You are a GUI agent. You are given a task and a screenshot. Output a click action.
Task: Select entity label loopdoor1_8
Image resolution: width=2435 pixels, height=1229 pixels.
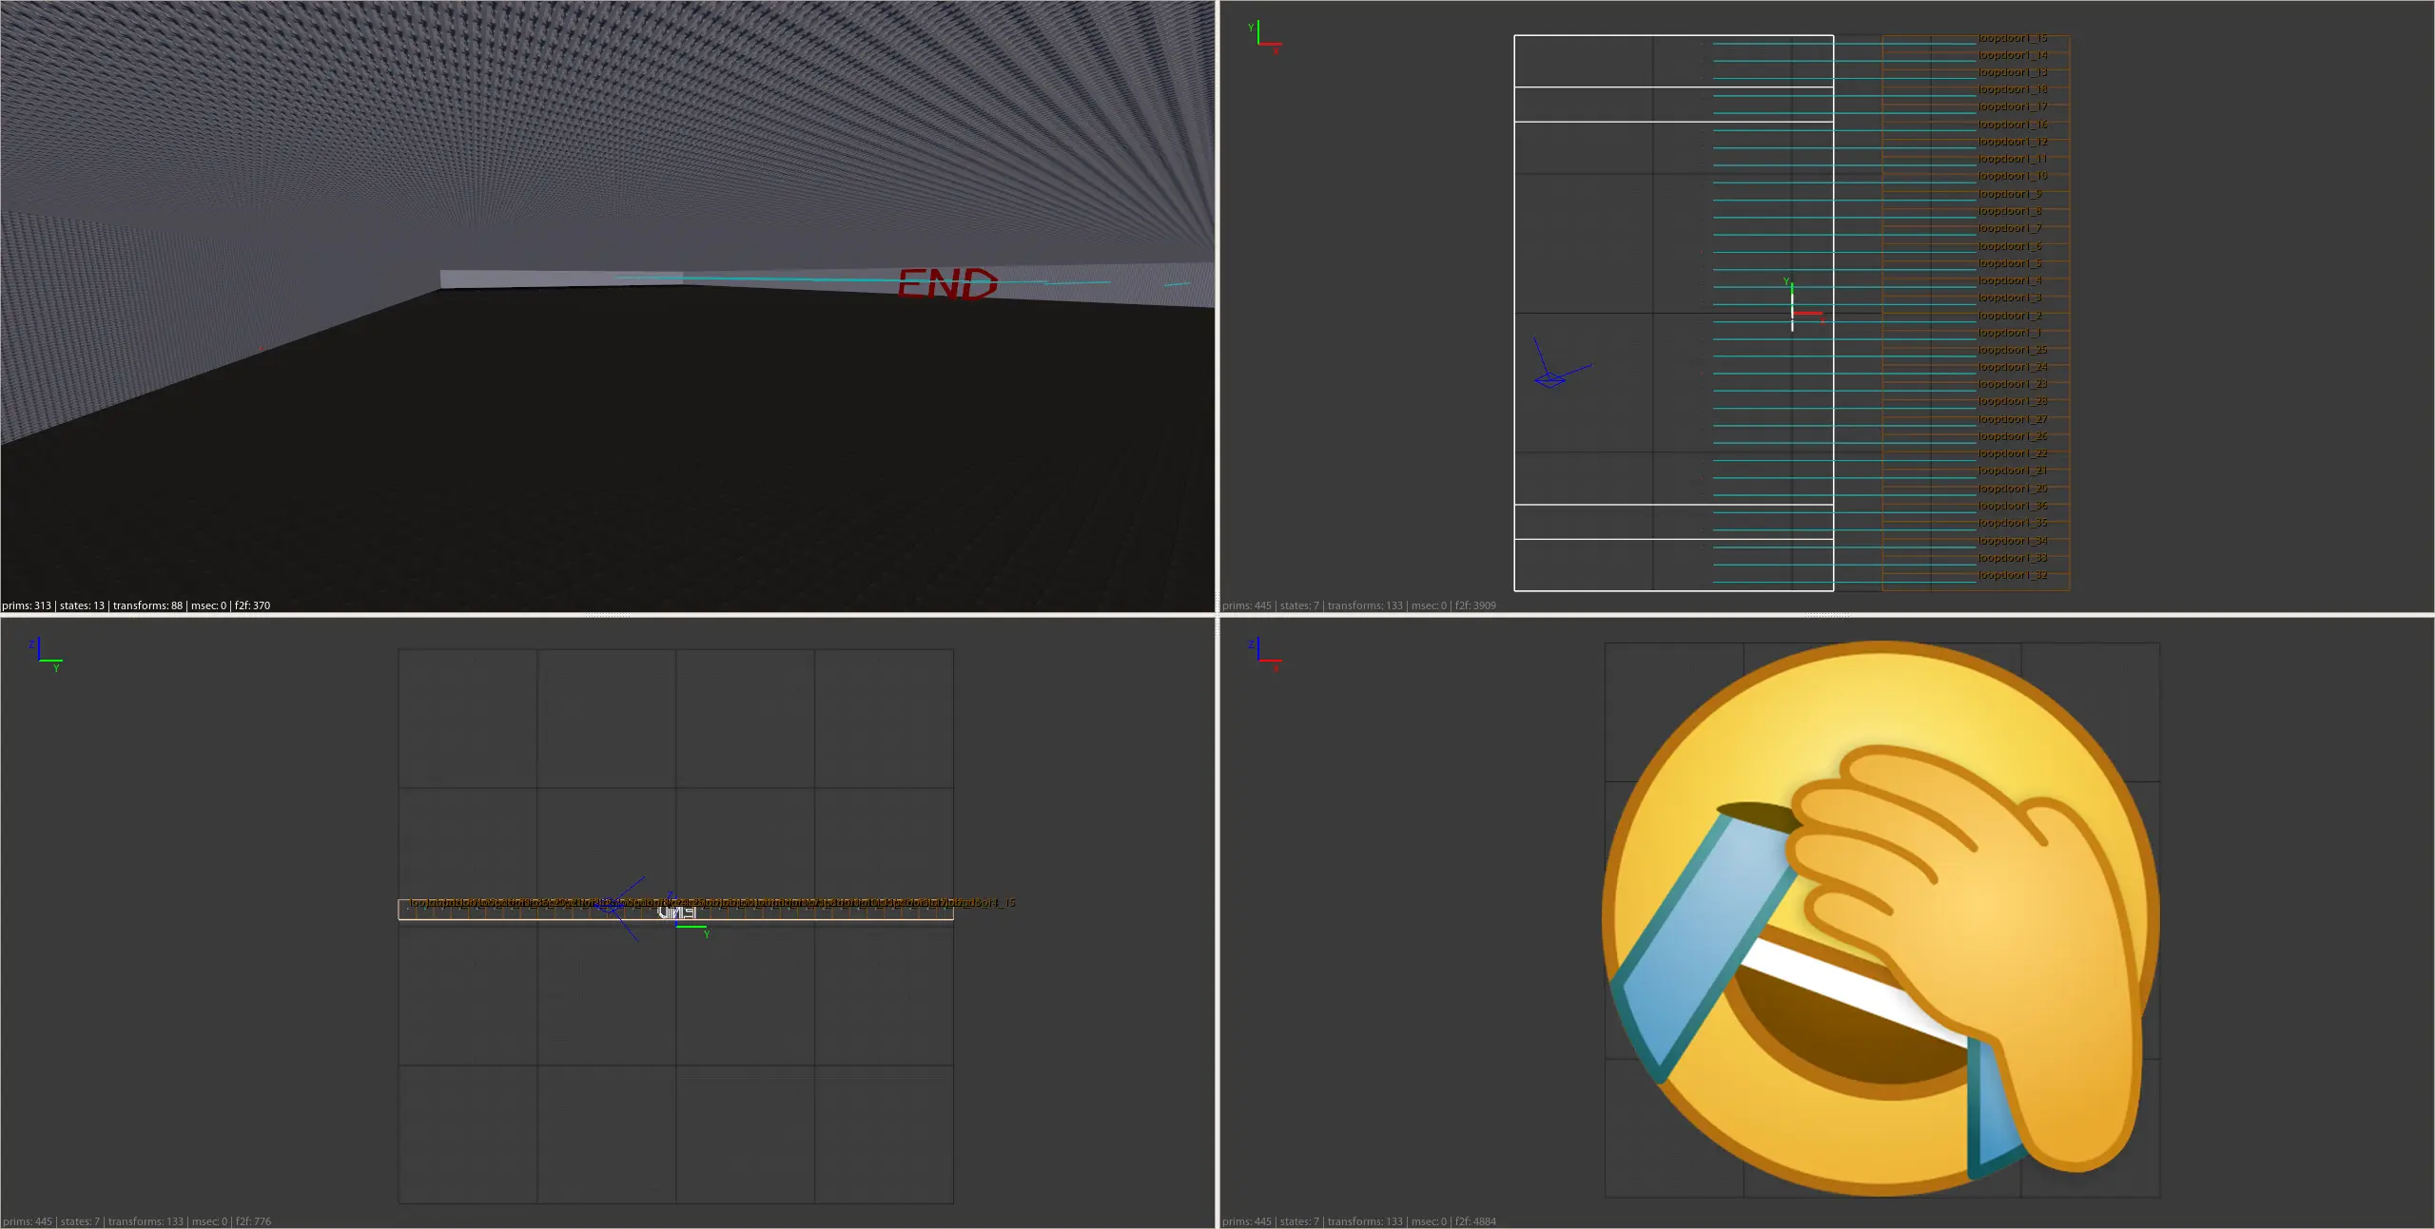point(2009,211)
